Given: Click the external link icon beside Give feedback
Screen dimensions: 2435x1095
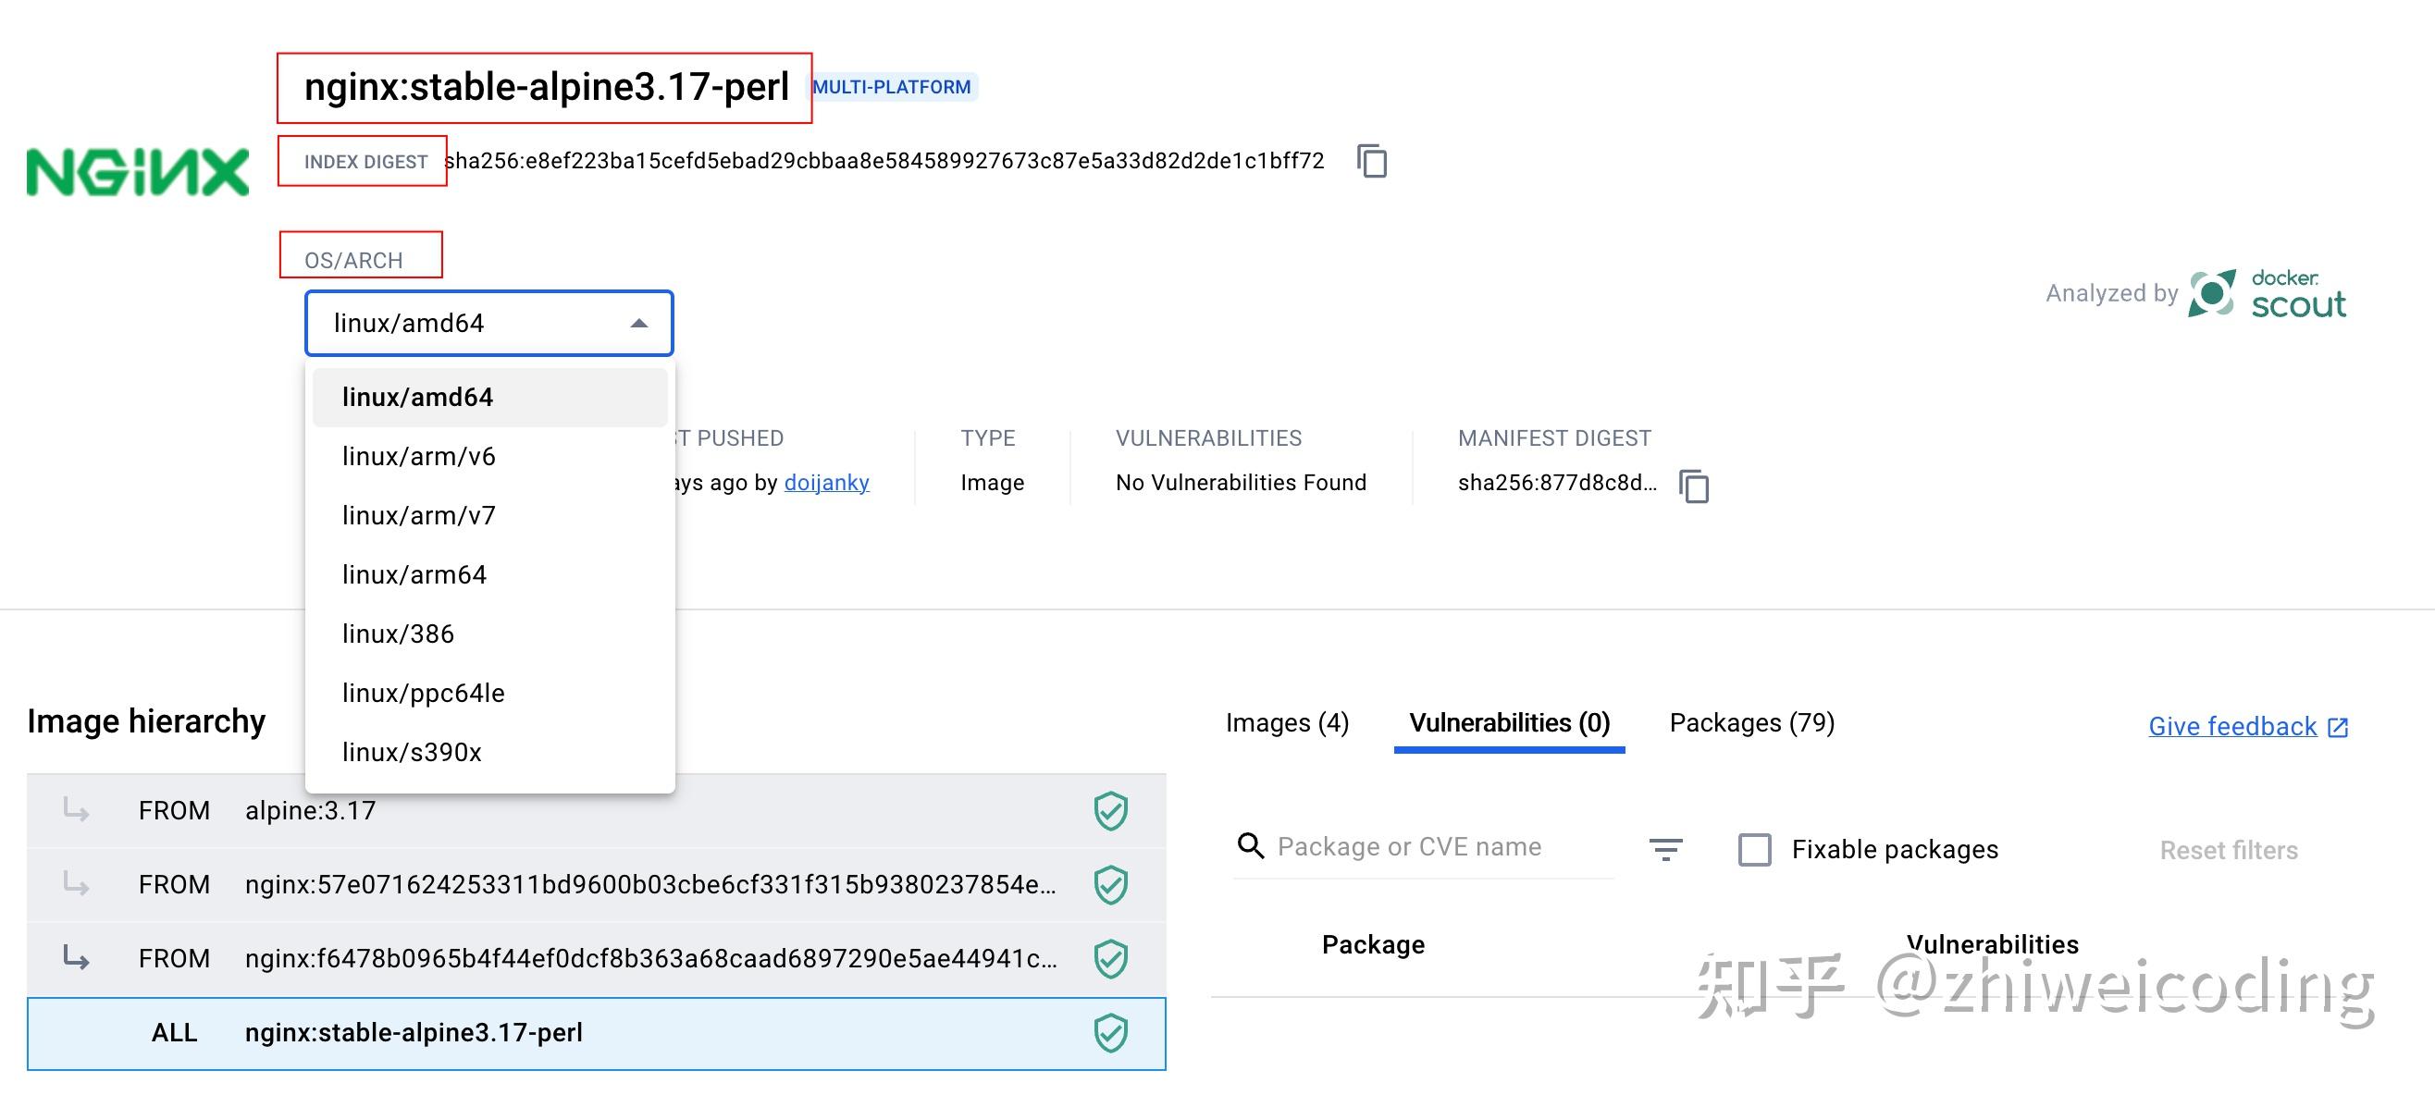Looking at the screenshot, I should tap(2337, 727).
